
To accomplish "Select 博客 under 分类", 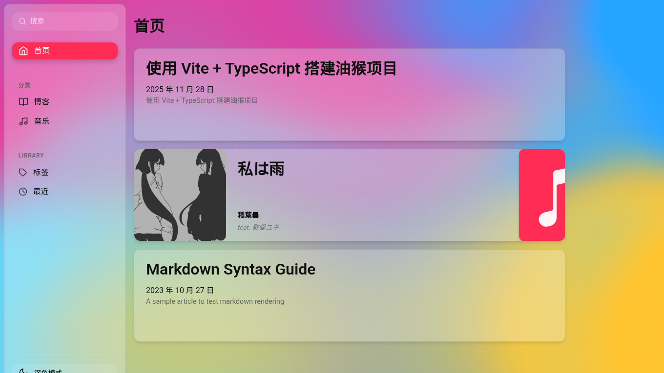I will 42,101.
